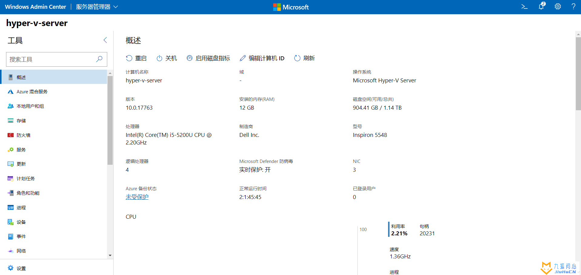The width and height of the screenshot is (581, 275).
Task: Open the settings gear in the header
Action: 558,7
